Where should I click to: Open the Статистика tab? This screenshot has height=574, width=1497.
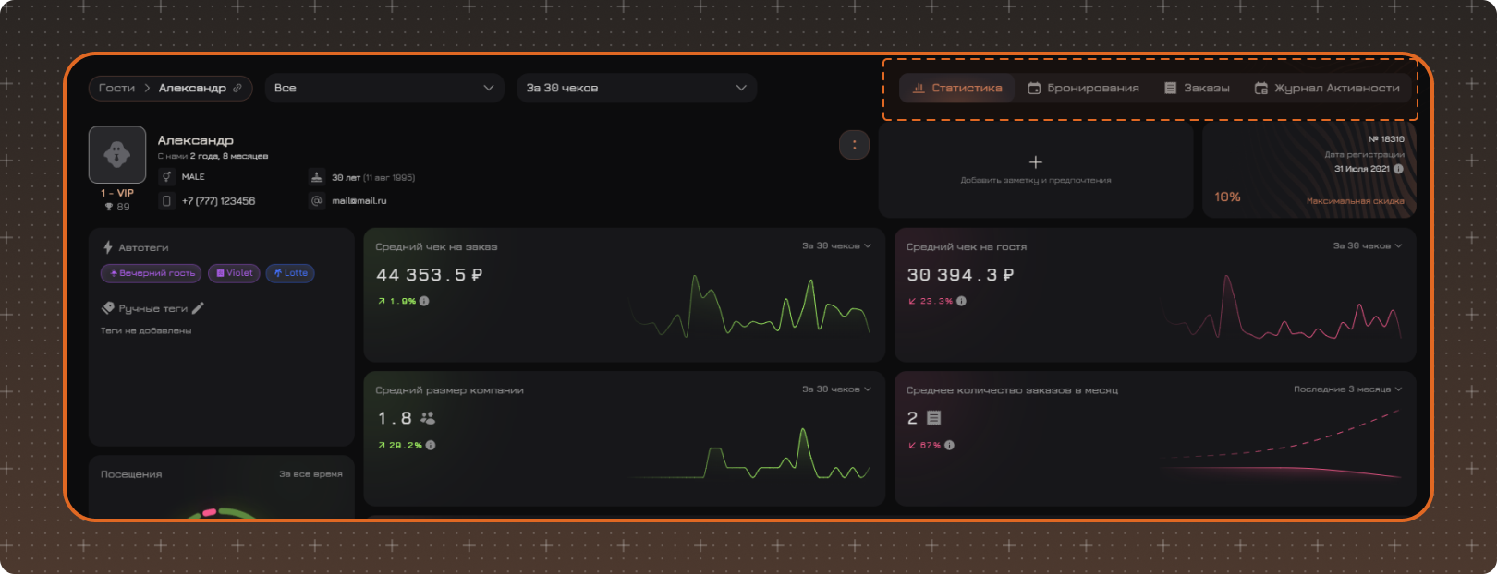pos(956,88)
